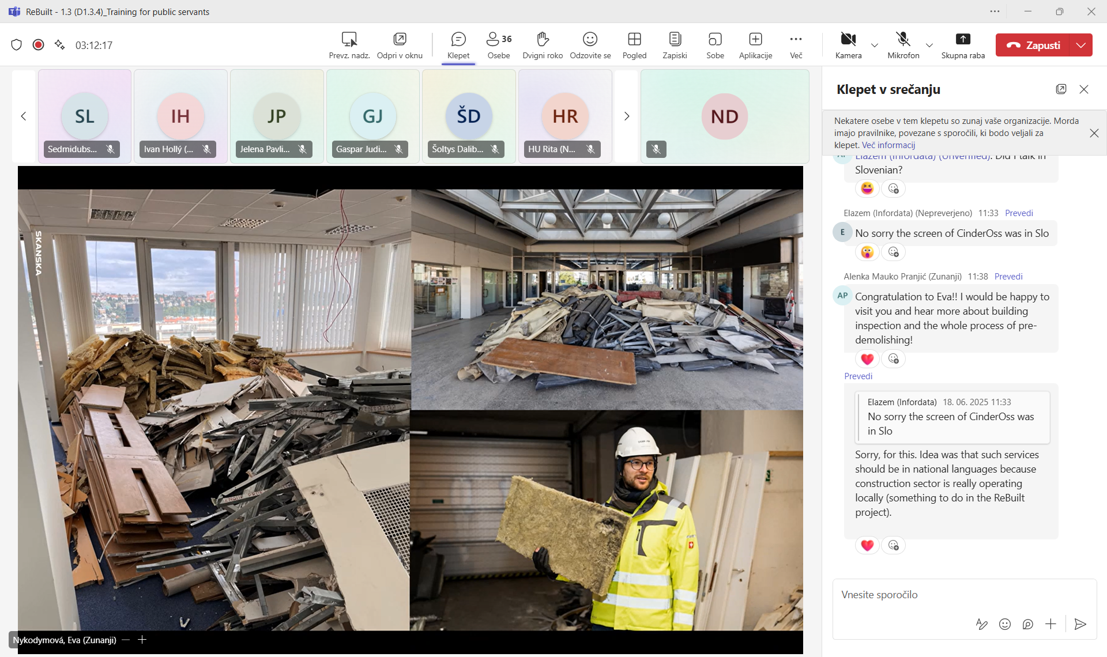Viewport: 1107px width, 657px height.
Task: Zoom out shared content with minus
Action: click(x=126, y=640)
